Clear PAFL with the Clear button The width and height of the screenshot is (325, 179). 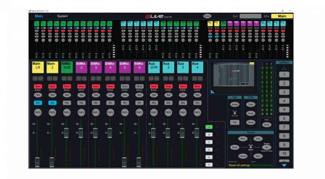pos(266,125)
